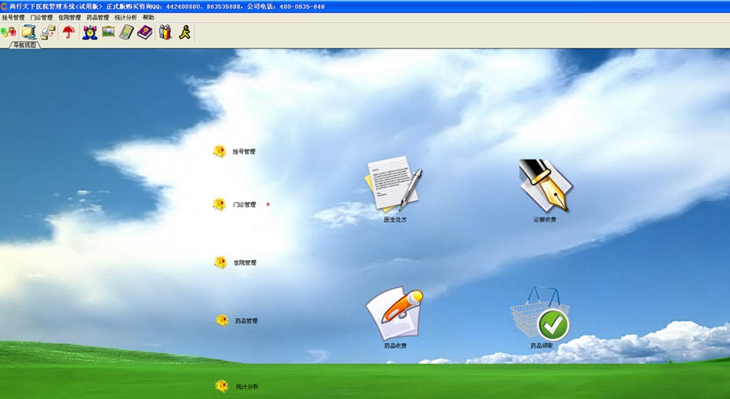Viewport: 730px width, 399px height.
Task: Click the alarm clock toolbar icon
Action: (90, 32)
